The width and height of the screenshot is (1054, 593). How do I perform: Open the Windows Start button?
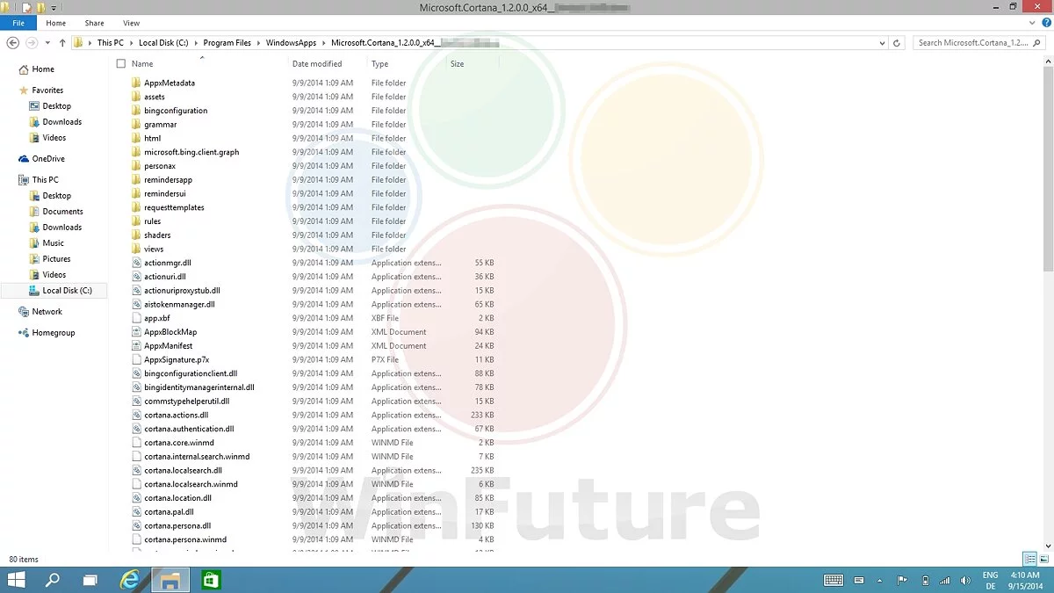coord(16,580)
